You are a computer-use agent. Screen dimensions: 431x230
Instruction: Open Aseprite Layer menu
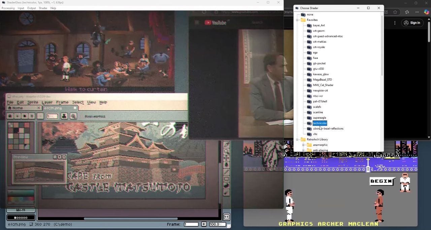47,102
